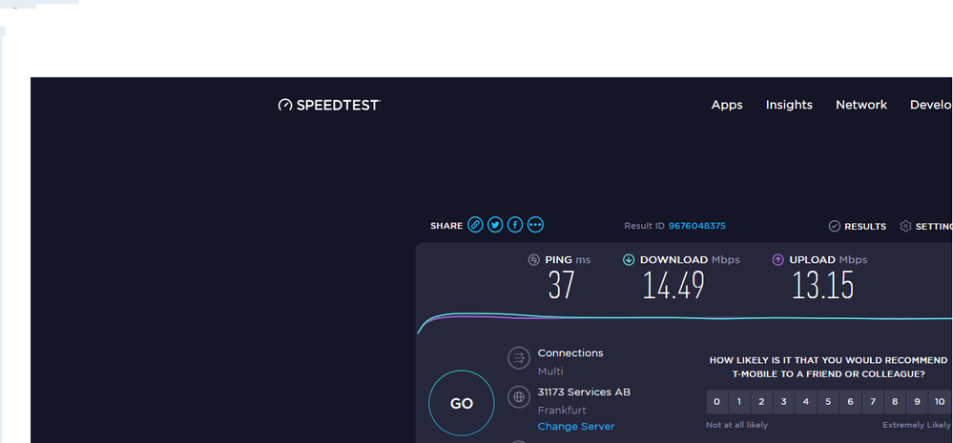Click the Multi connections label
Image resolution: width=953 pixels, height=443 pixels.
[x=550, y=372]
